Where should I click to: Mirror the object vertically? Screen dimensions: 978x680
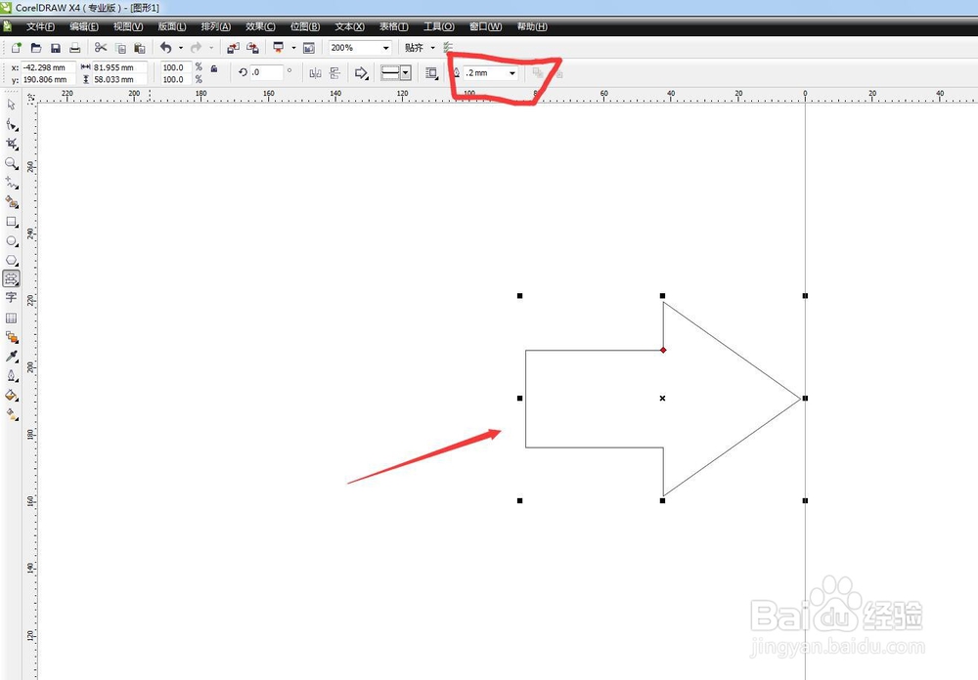pyautogui.click(x=334, y=73)
